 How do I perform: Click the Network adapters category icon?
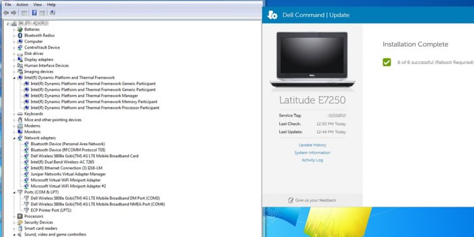coord(20,138)
